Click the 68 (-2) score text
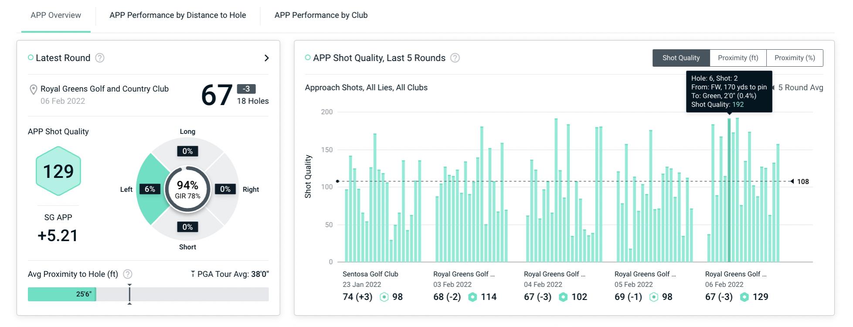 447,297
